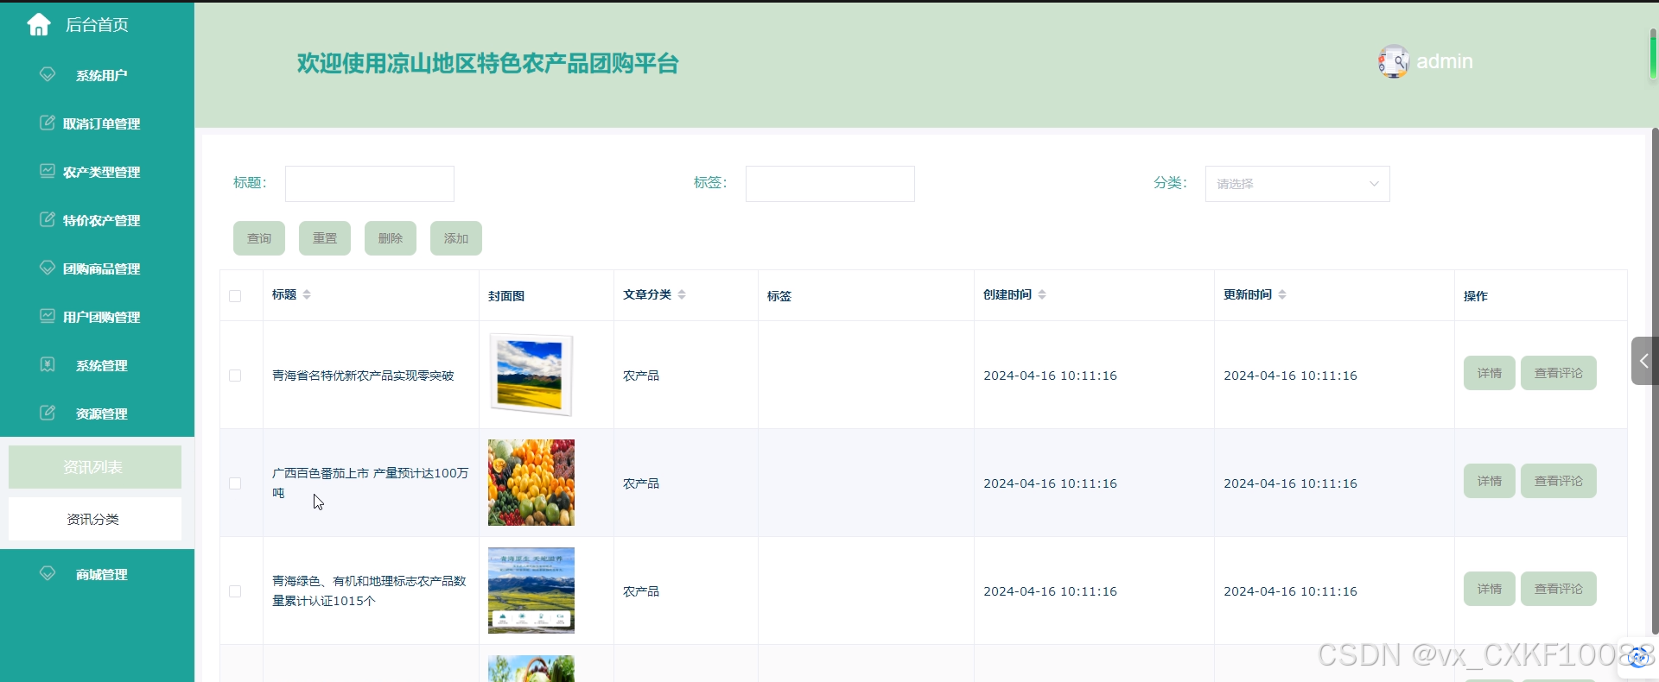
Task: Click the 删除 button
Action: pos(391,238)
